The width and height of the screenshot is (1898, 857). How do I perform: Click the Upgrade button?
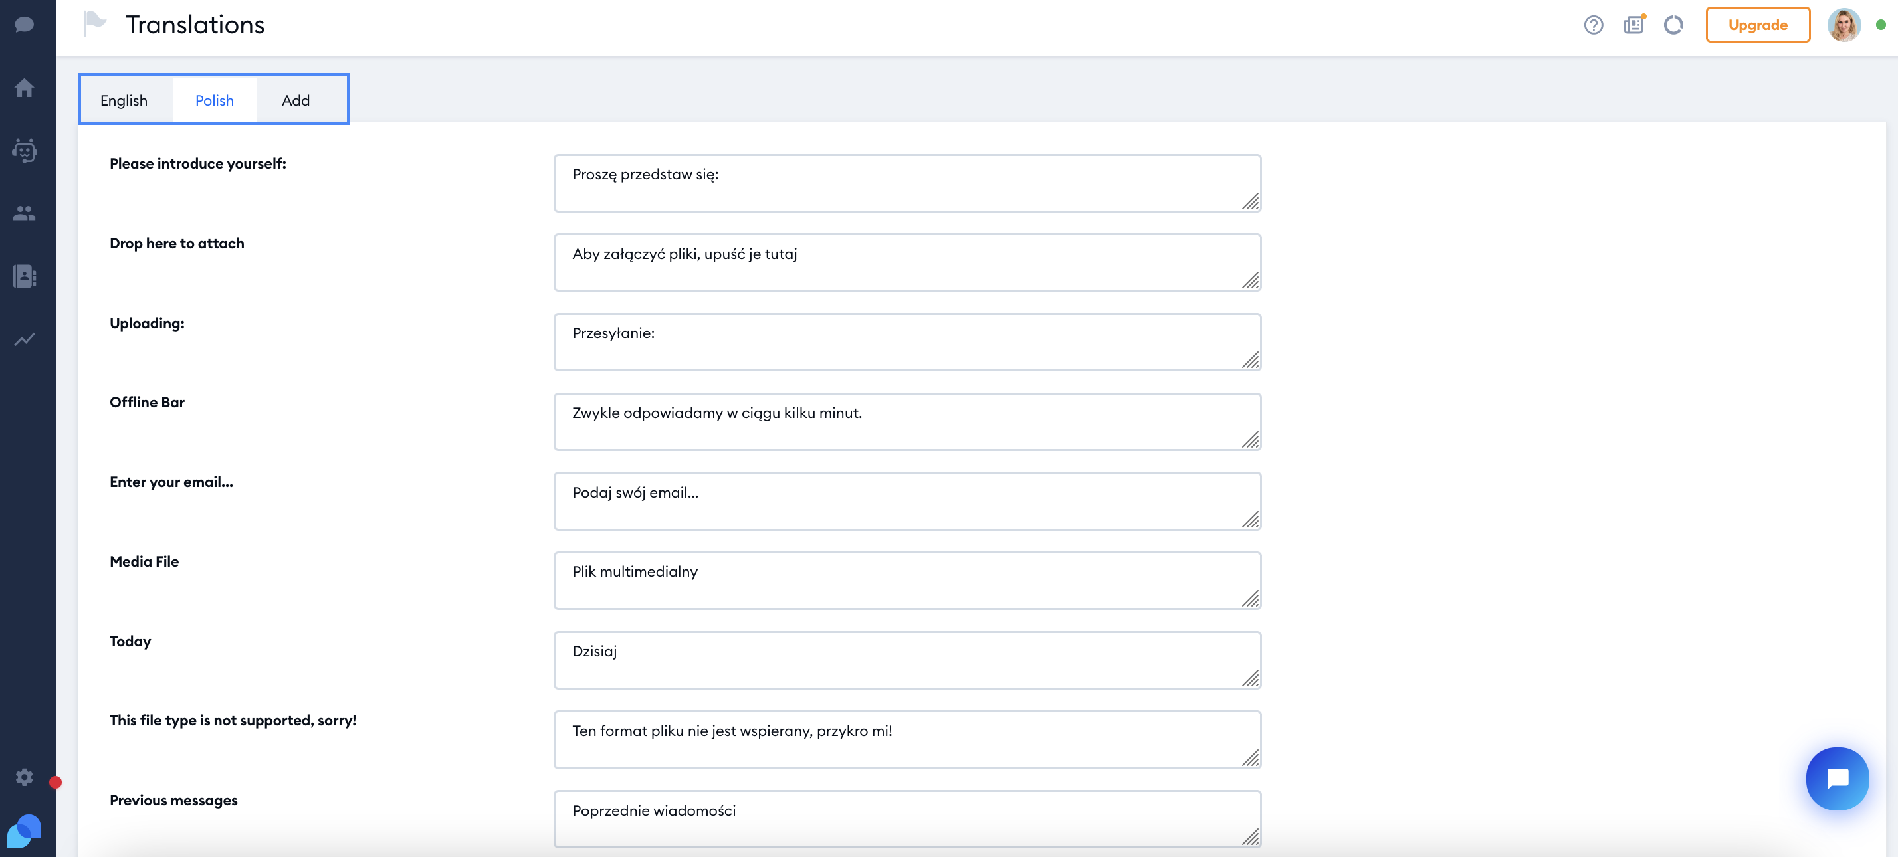tap(1757, 25)
